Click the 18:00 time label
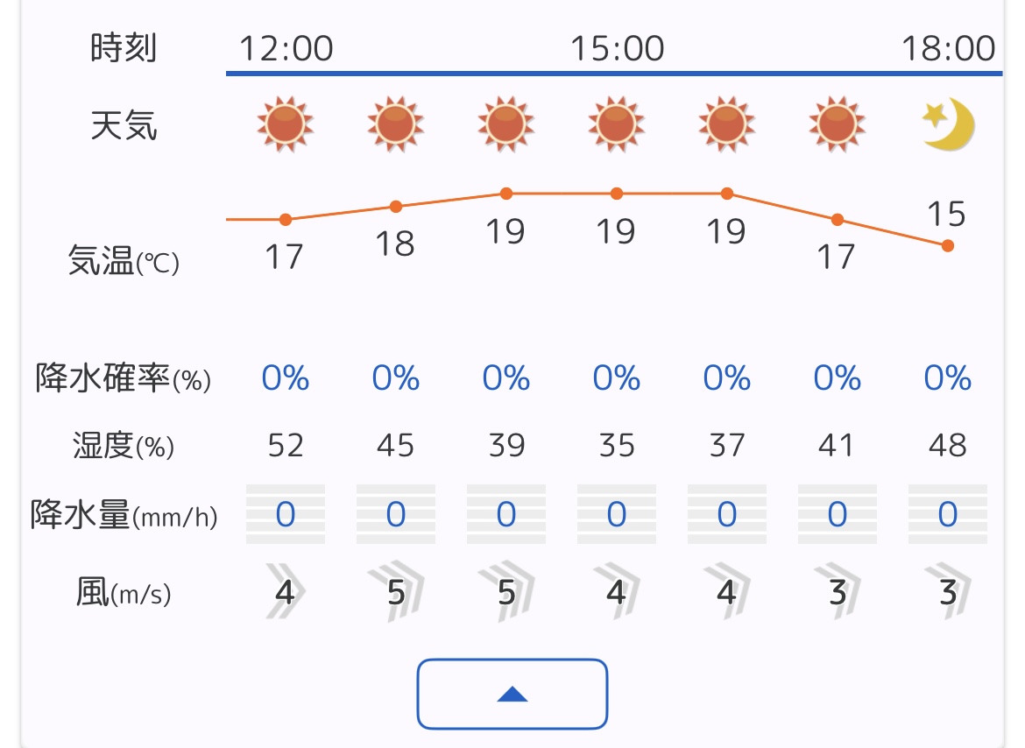The height and width of the screenshot is (748, 1025). click(949, 48)
